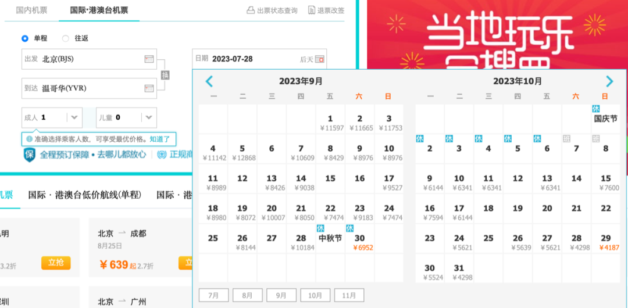Screen dimensions: 628x308
Task: Open 出票状态查询 ticket status icon
Action: coord(250,10)
